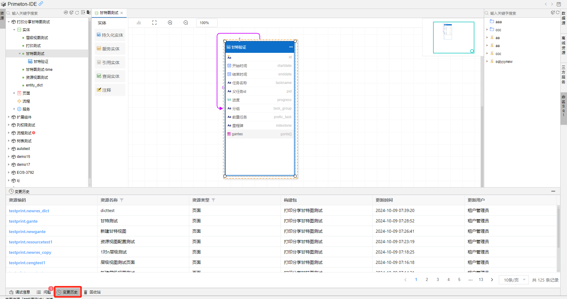Screen dimensions: 567x299
Task: Open the 10条/页 page size dropdown
Action: [514, 280]
